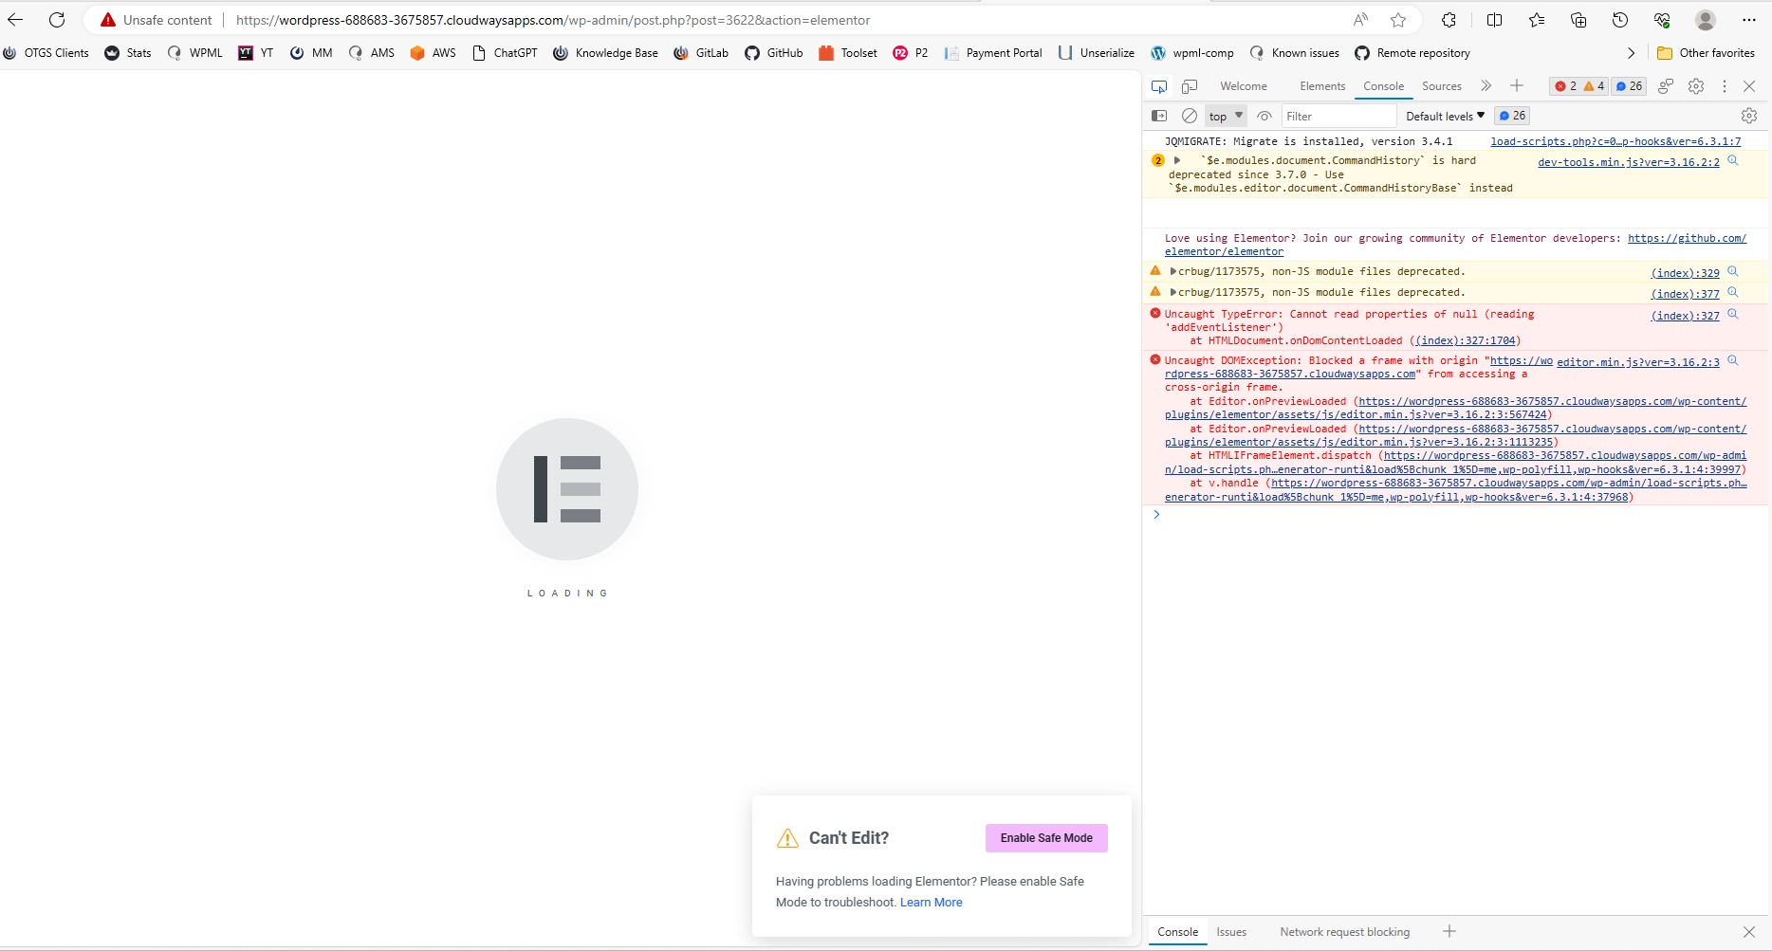Open the GitHub bookmark

[774, 53]
